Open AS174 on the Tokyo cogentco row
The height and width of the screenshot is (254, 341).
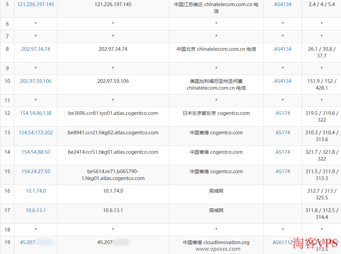[x=283, y=113]
